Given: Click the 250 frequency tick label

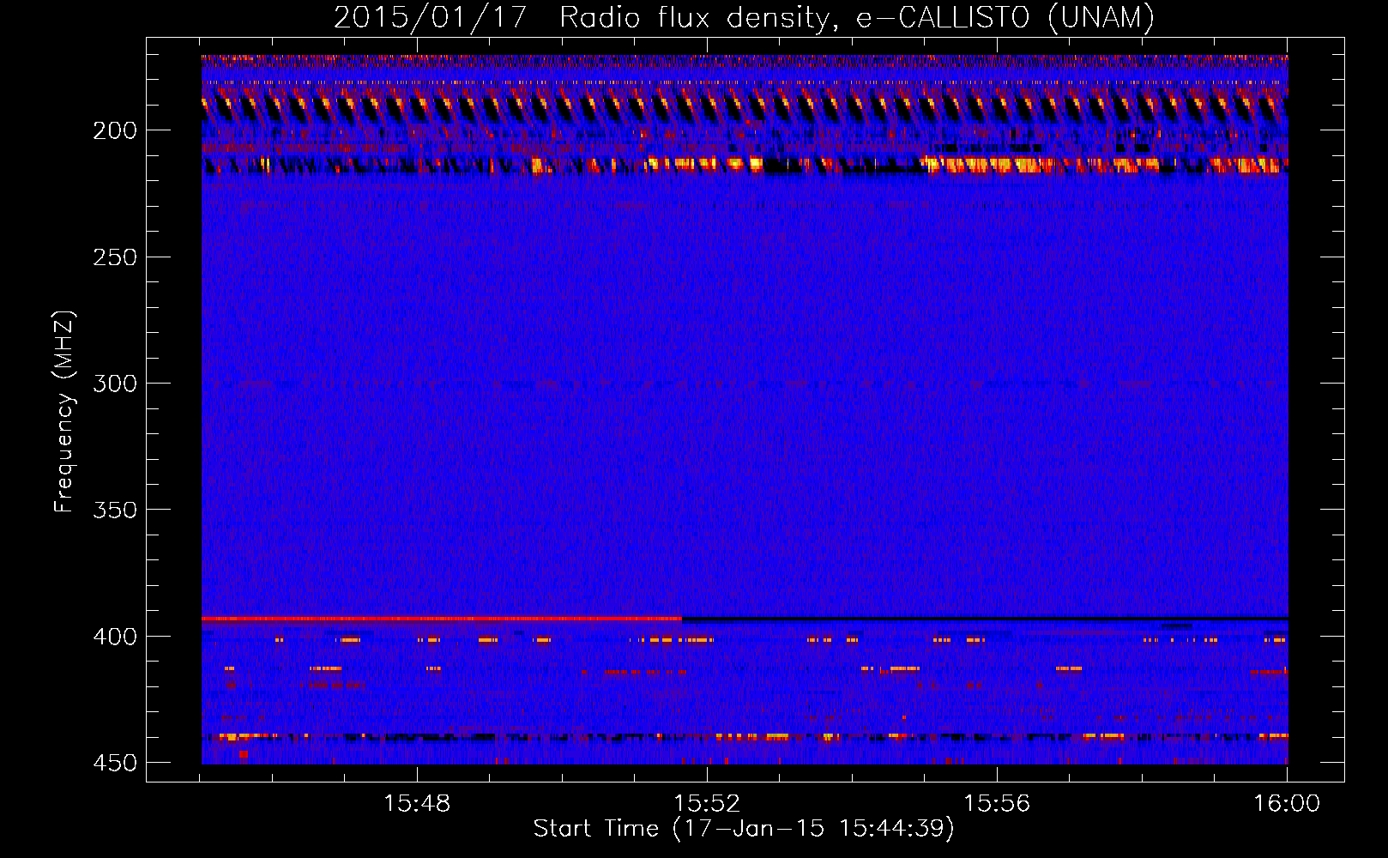Looking at the screenshot, I should (x=115, y=257).
